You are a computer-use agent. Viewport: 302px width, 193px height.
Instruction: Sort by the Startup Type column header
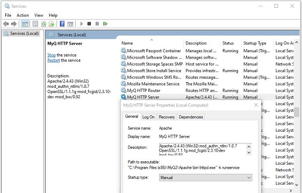tap(255, 43)
